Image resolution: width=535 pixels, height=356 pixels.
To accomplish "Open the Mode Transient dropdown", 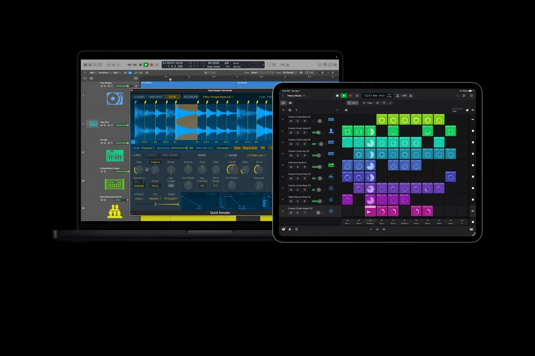I will [148, 148].
